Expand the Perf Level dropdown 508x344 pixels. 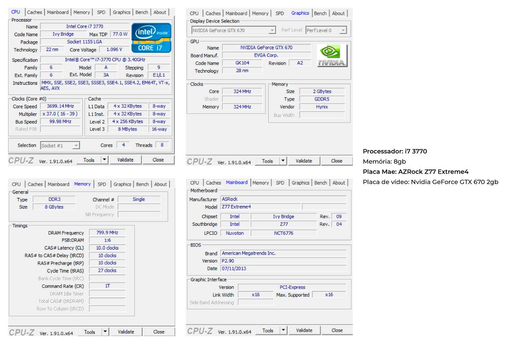[343, 30]
